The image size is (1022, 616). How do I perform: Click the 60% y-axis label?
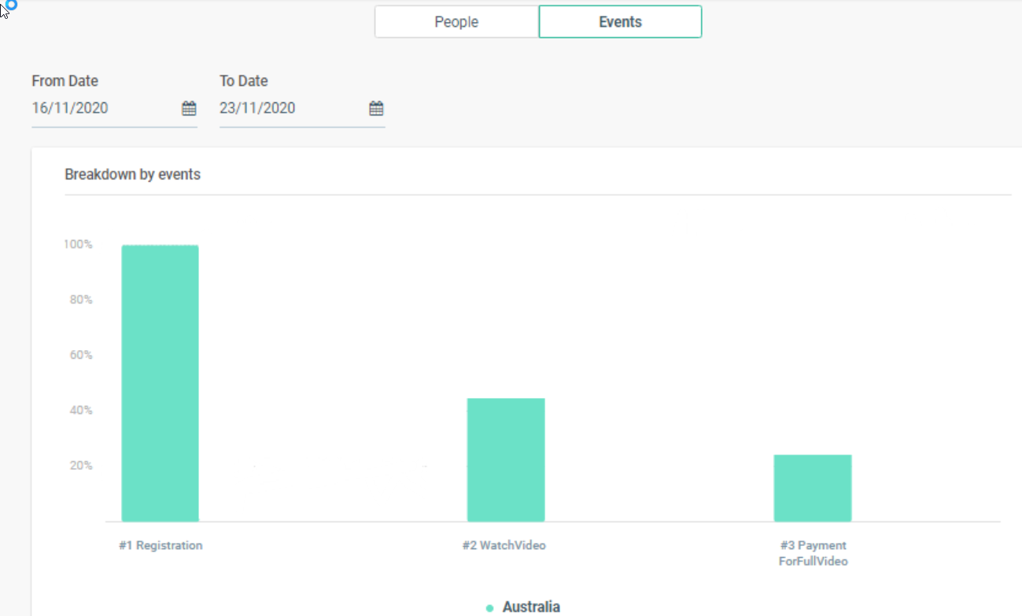pyautogui.click(x=80, y=355)
